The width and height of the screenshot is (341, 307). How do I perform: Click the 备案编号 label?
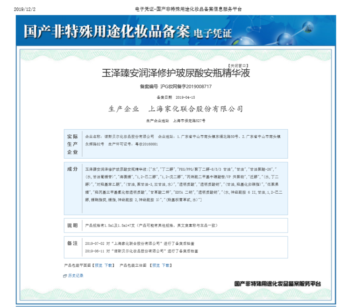(149, 87)
